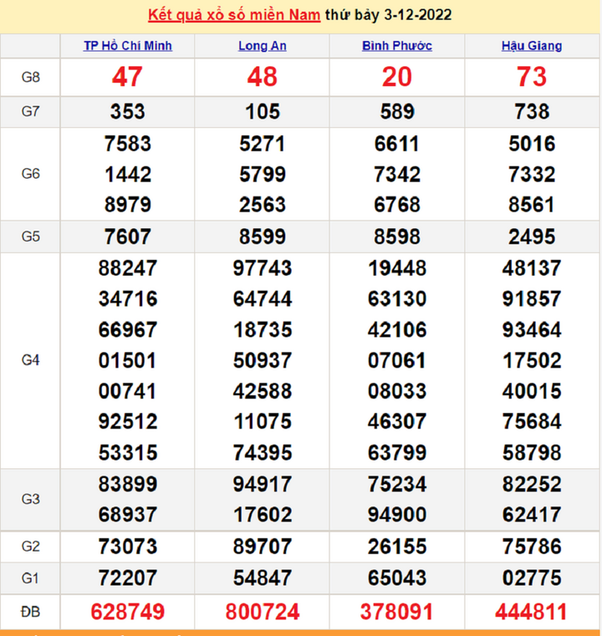602x636 pixels.
Task: Click G5 number 8598
Action: pos(397,237)
